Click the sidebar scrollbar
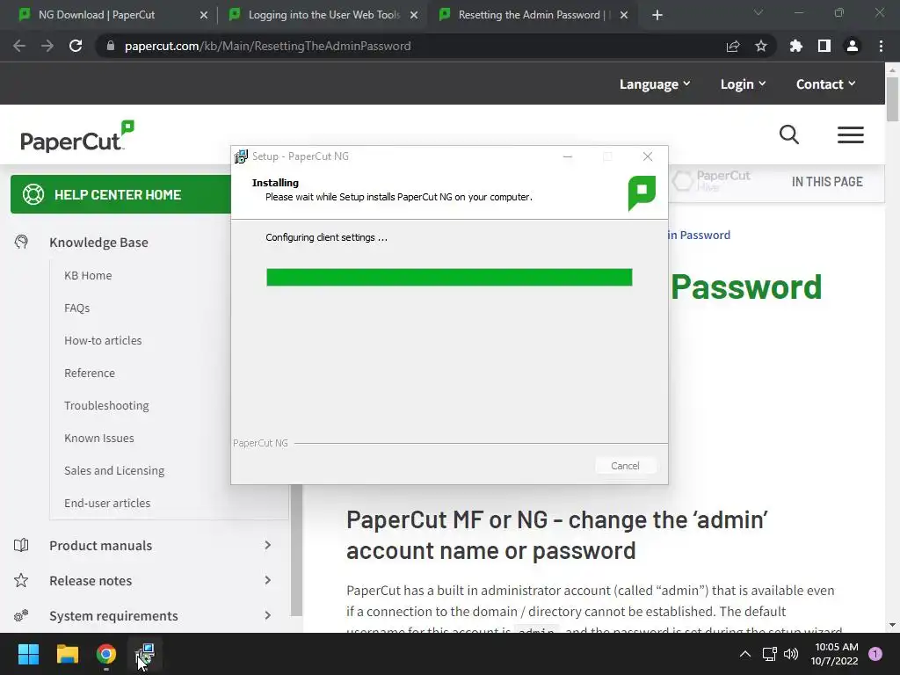 coord(296,550)
